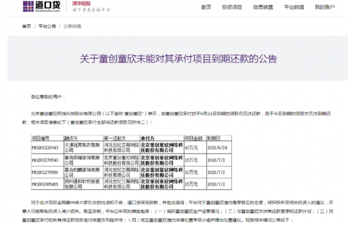The image size is (348, 228).
Task: Open the 平台数据 menu item
Action: point(294,7)
